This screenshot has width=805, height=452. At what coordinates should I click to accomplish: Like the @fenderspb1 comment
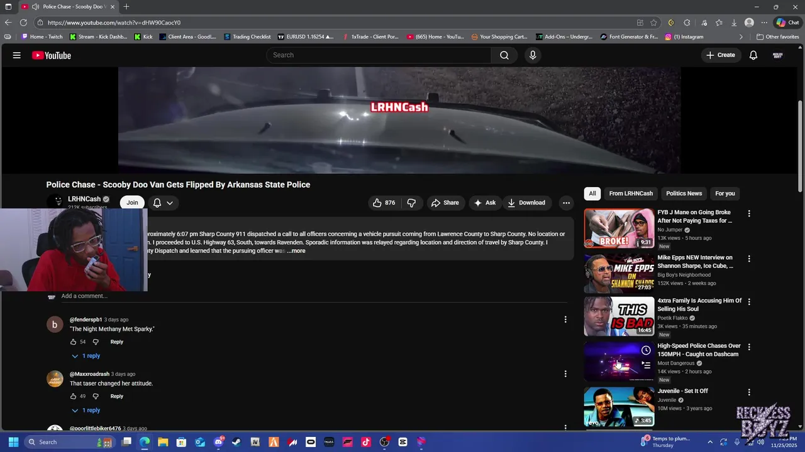73,342
